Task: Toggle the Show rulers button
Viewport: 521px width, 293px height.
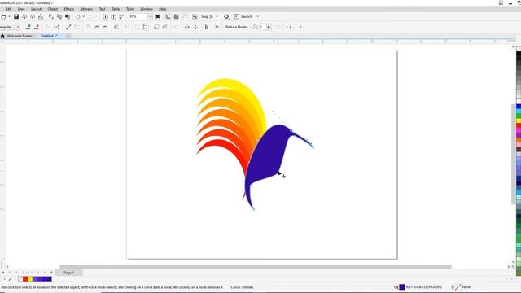Action: click(169, 16)
